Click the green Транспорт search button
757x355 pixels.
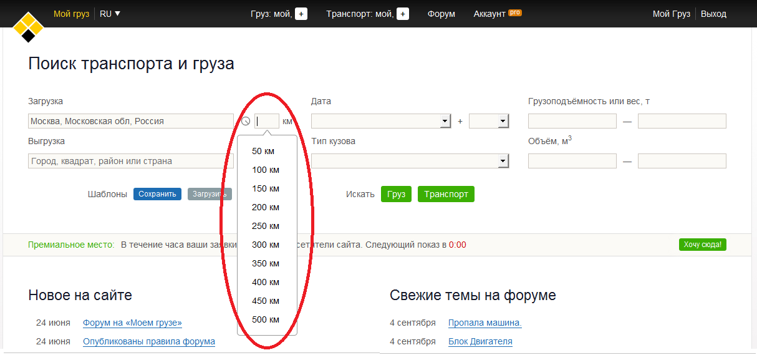pyautogui.click(x=446, y=194)
